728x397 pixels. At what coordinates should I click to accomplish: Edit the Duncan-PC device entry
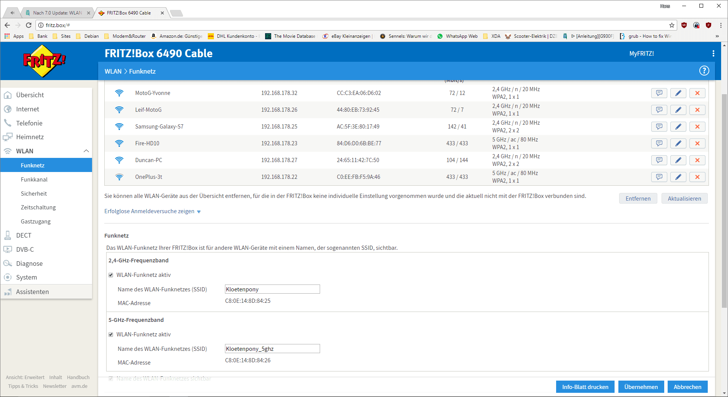pyautogui.click(x=678, y=160)
